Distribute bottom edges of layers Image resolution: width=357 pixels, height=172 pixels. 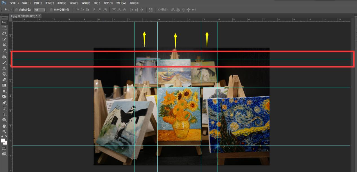[x=124, y=10]
